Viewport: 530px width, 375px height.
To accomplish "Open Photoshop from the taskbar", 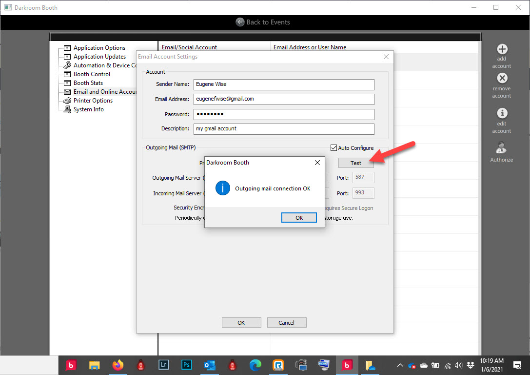I will coord(187,365).
